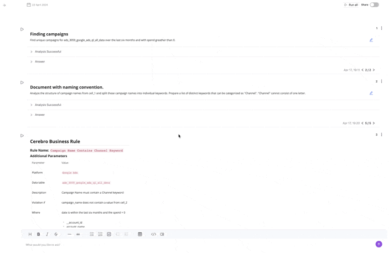389x253 pixels.
Task: Run the Cerebro Business Rule cell
Action: [x=22, y=136]
